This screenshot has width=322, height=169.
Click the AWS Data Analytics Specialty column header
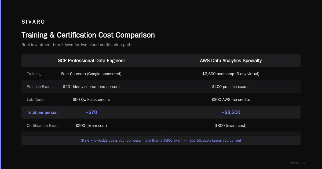231,61
